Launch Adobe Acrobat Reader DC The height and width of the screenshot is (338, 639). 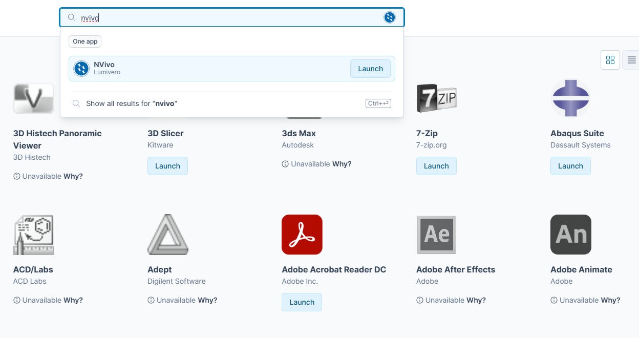point(302,302)
